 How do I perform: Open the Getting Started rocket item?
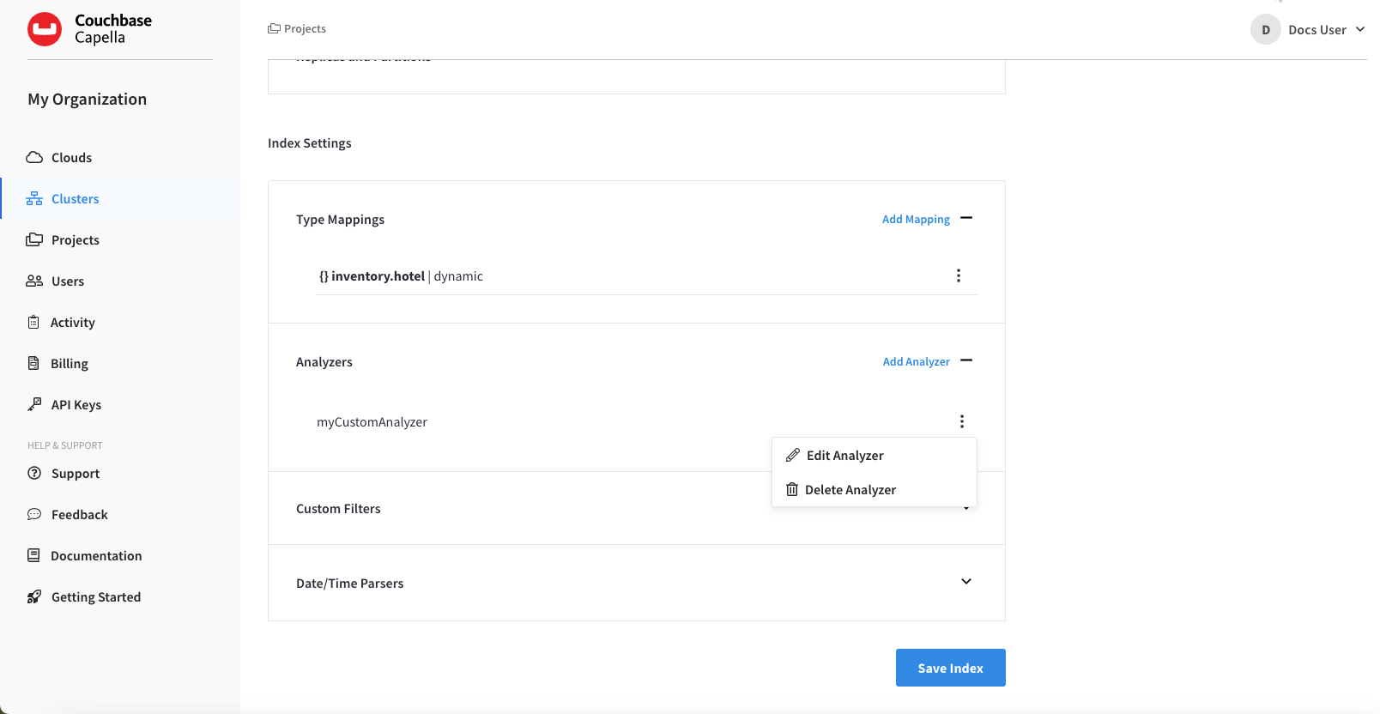coord(95,597)
